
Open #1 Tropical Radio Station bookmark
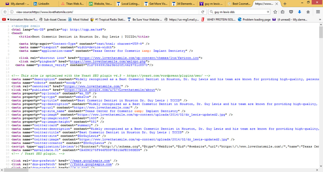pos(108,20)
